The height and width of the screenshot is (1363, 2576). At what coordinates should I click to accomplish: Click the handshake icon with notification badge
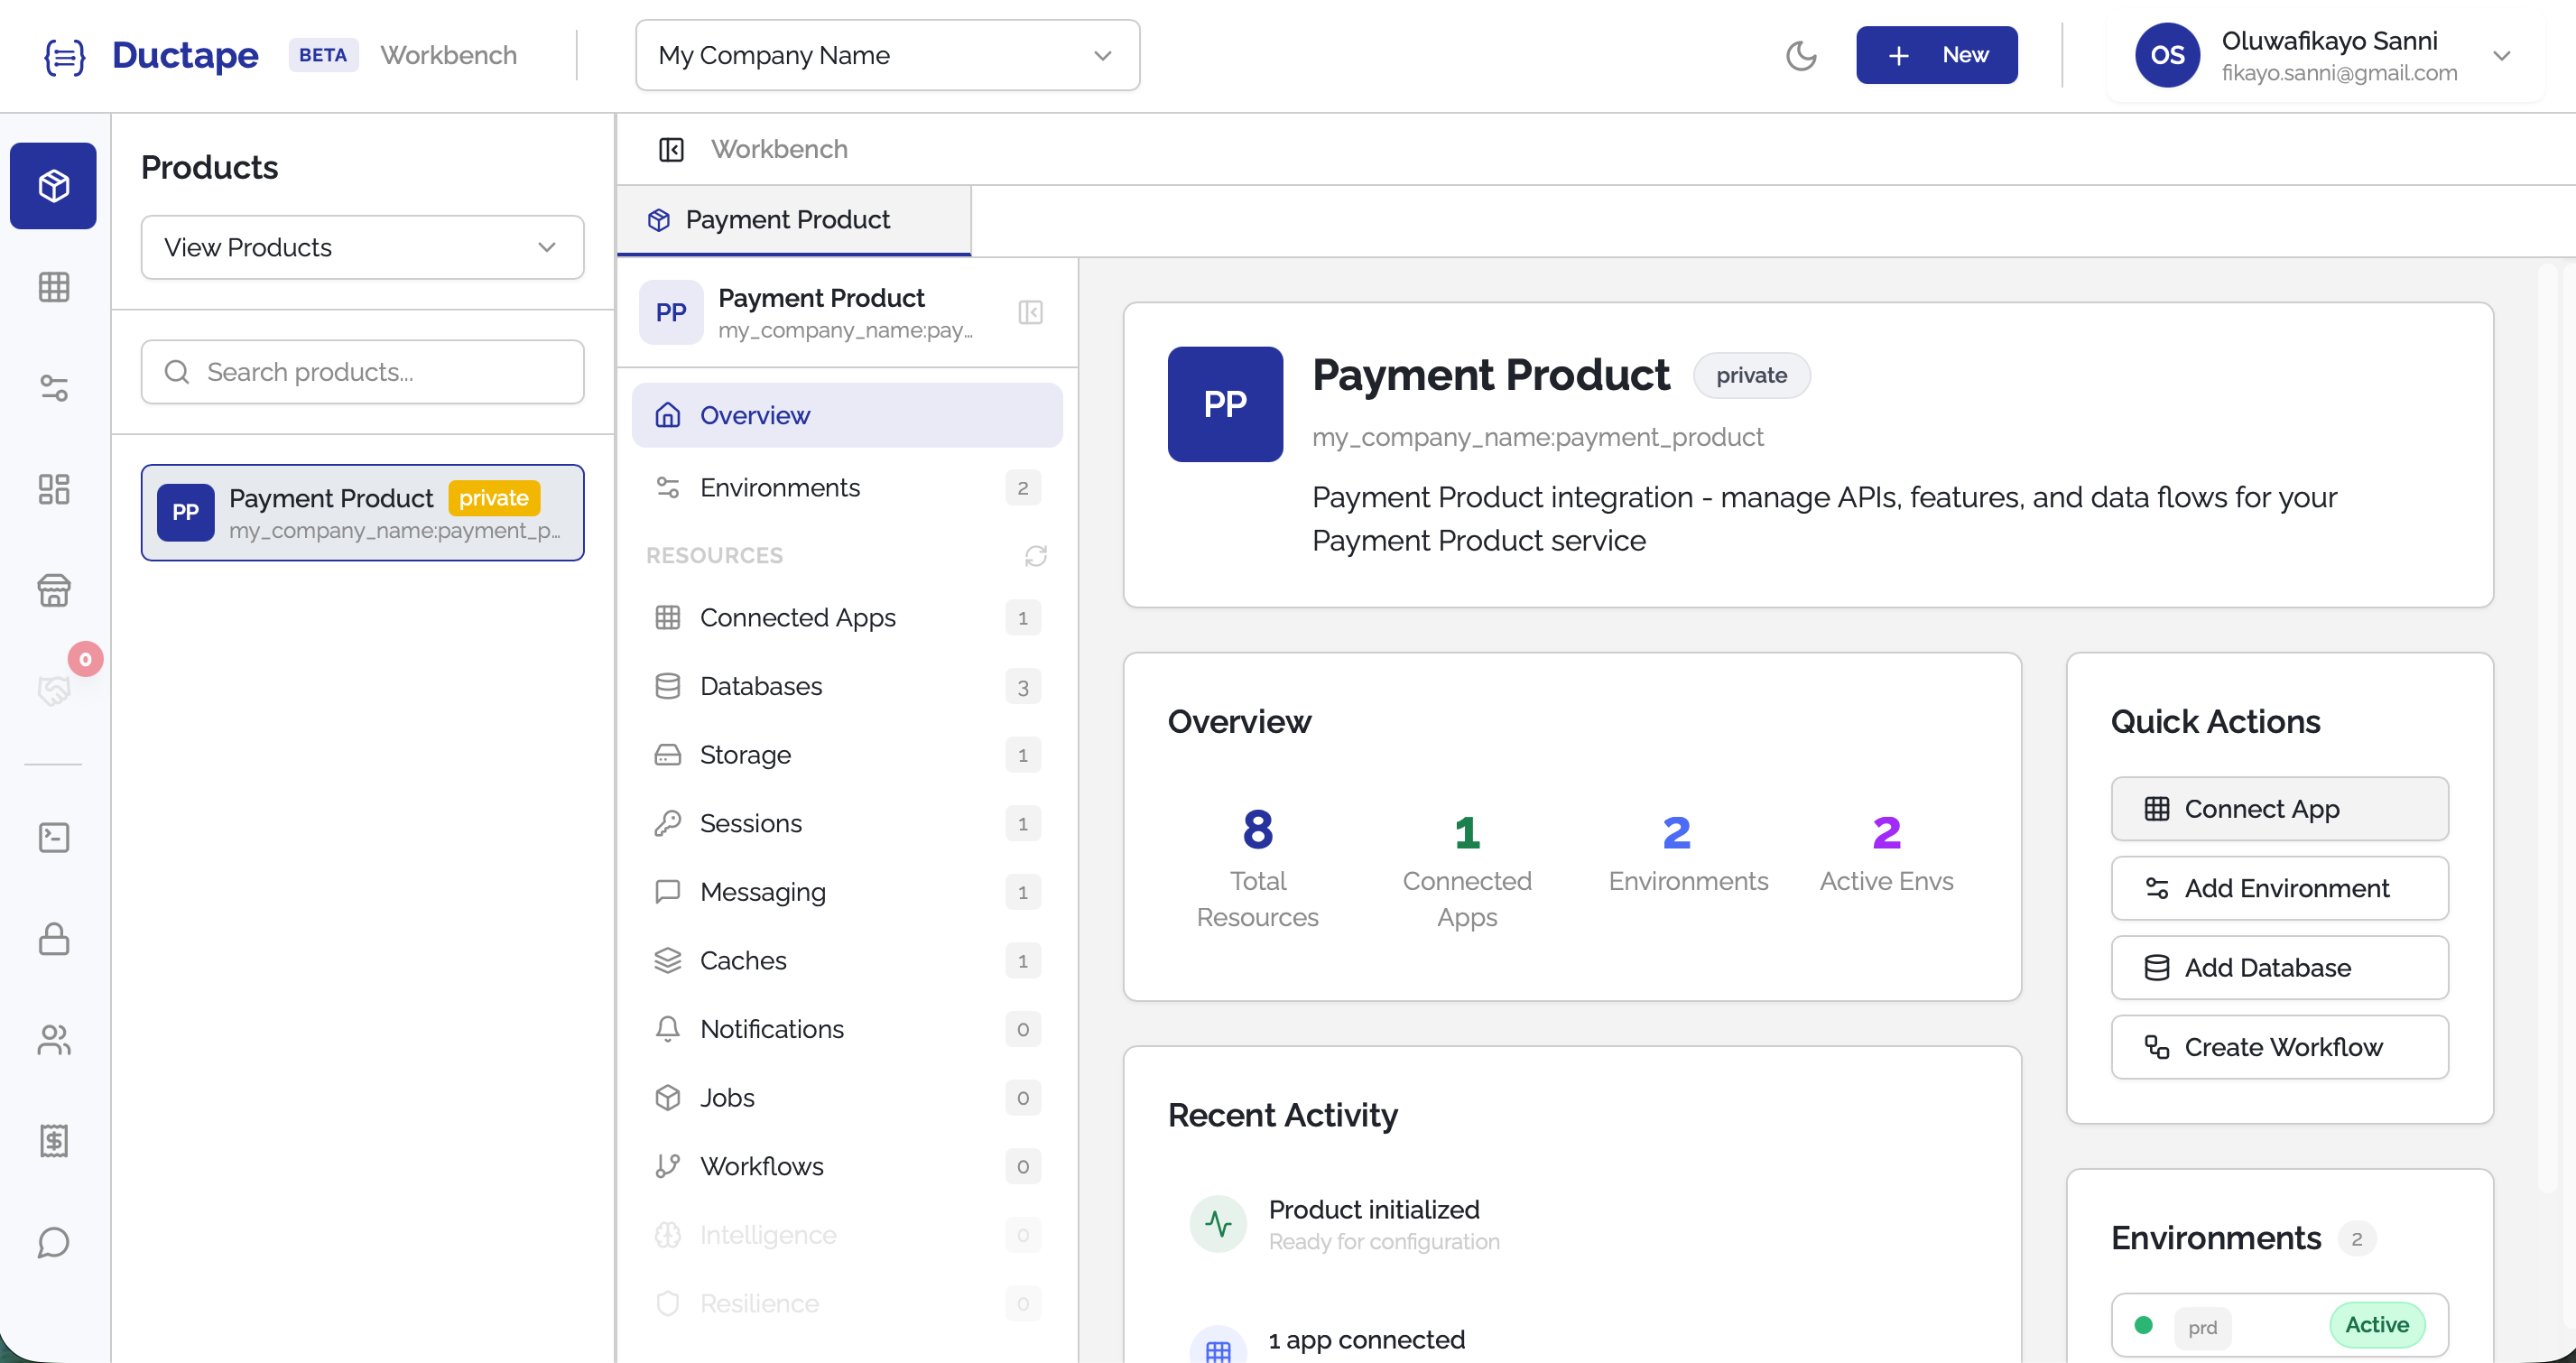pos(52,690)
